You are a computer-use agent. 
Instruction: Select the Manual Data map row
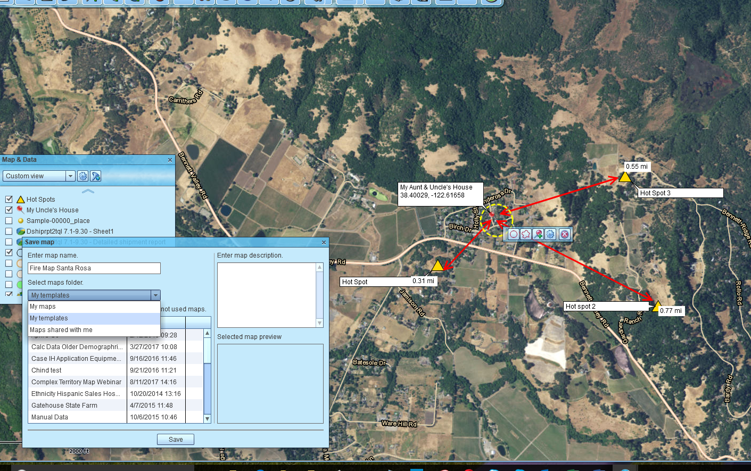[x=115, y=417]
